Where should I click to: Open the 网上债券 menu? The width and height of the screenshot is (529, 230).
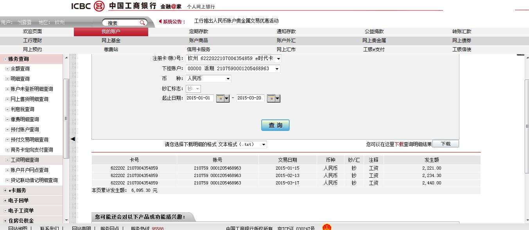coord(462,41)
